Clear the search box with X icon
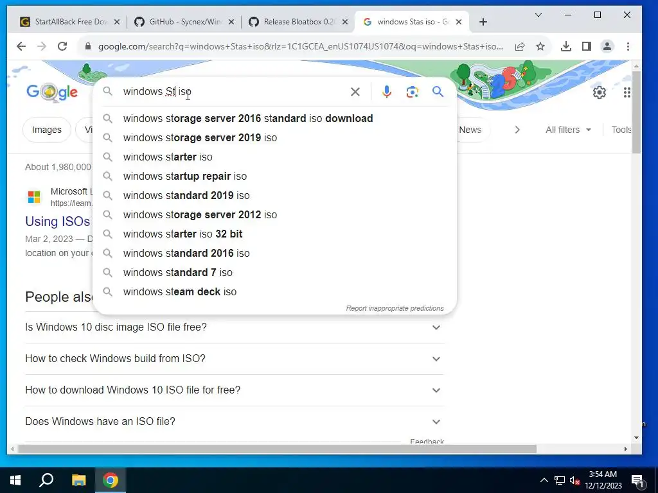This screenshot has width=658, height=493. pos(355,92)
